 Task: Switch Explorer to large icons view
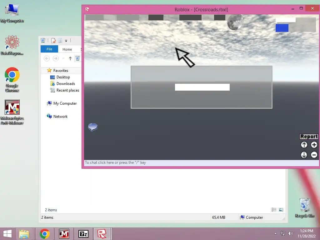pyautogui.click(x=281, y=210)
